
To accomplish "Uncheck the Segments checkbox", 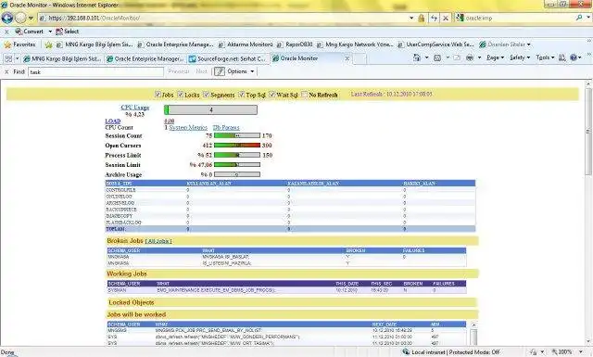I will (x=206, y=95).
